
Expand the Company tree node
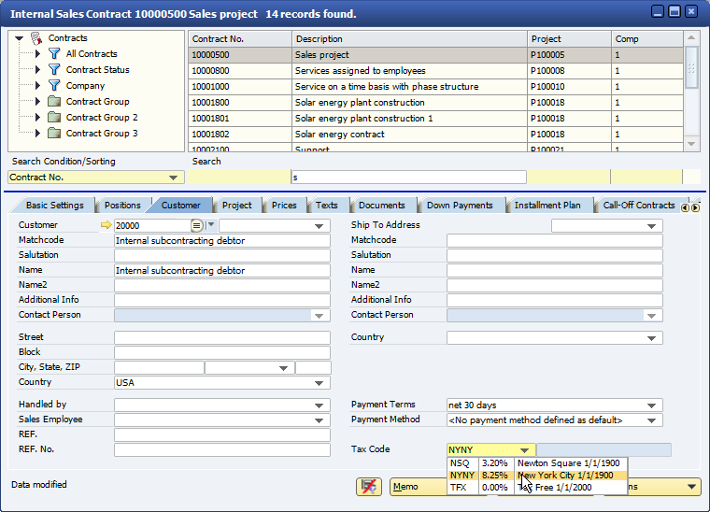pos(38,86)
